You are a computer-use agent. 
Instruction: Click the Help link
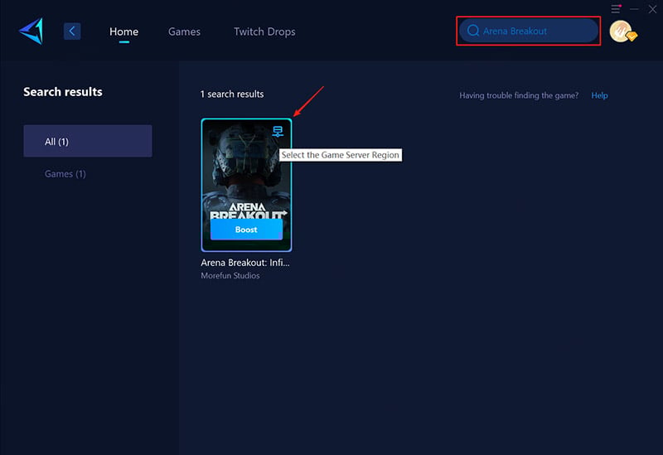(599, 95)
